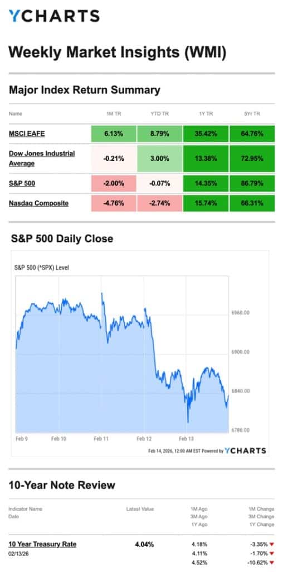Viewport: 283px width, 572px height.
Task: Open the Dow Jones Industrial Average link
Action: pos(42,158)
